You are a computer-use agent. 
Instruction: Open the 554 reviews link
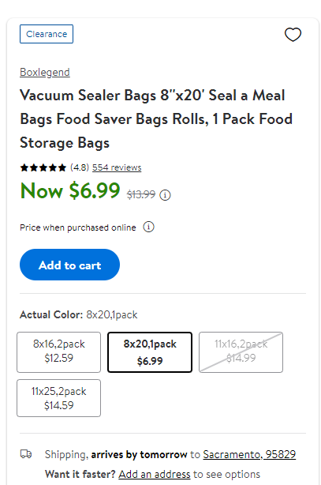click(117, 167)
